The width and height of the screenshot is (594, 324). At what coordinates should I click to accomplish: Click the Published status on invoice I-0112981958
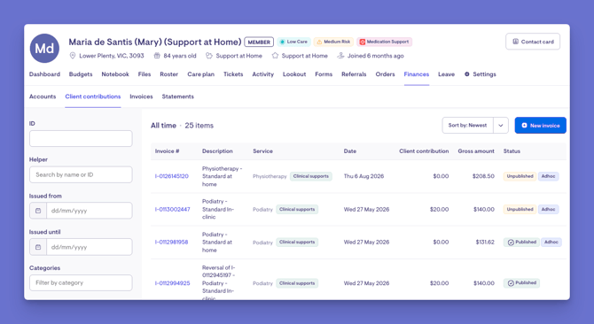tap(521, 242)
